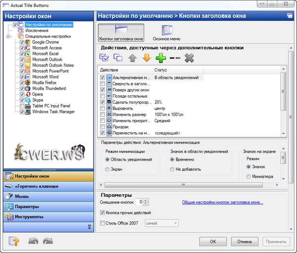Screen dimensions: 297x253
Task: Click the gray move up arrow
Action: tap(133, 58)
